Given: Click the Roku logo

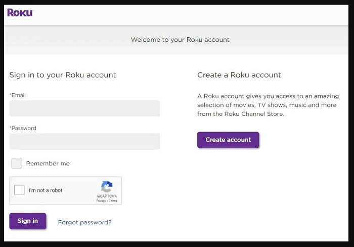Looking at the screenshot, I should coord(20,13).
